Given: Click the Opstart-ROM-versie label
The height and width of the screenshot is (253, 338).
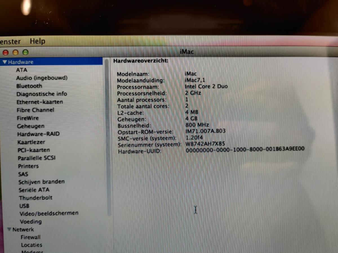Looking at the screenshot, I should tap(146, 132).
